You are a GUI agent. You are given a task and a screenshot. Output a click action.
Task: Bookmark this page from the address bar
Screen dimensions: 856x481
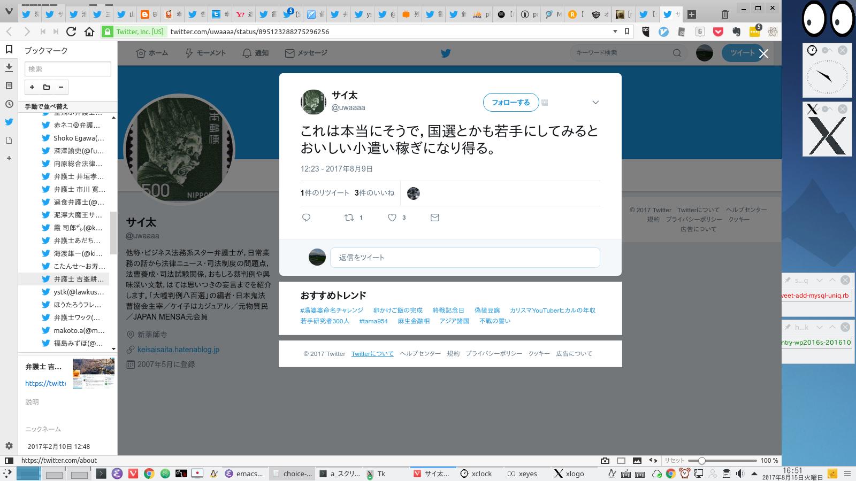point(627,32)
